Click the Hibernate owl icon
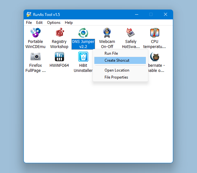 point(155,57)
